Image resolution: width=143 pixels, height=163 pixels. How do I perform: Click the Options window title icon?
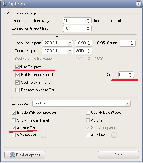coord(5,4)
